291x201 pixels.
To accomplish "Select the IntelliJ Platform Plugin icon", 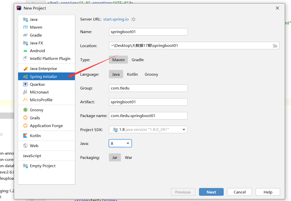I will pos(25,58).
